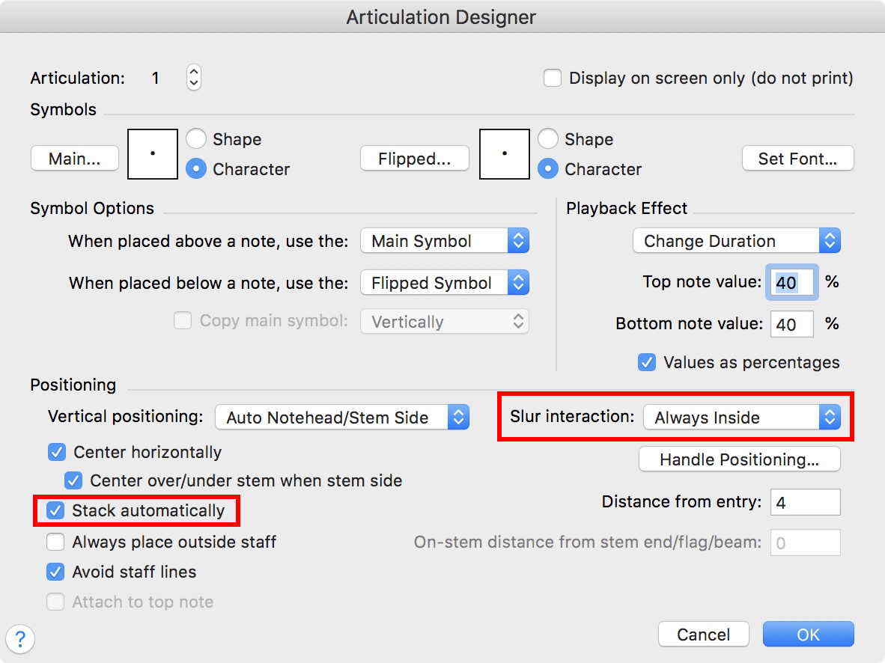The width and height of the screenshot is (885, 663).
Task: Enable Display on screen only checkbox
Action: (553, 78)
